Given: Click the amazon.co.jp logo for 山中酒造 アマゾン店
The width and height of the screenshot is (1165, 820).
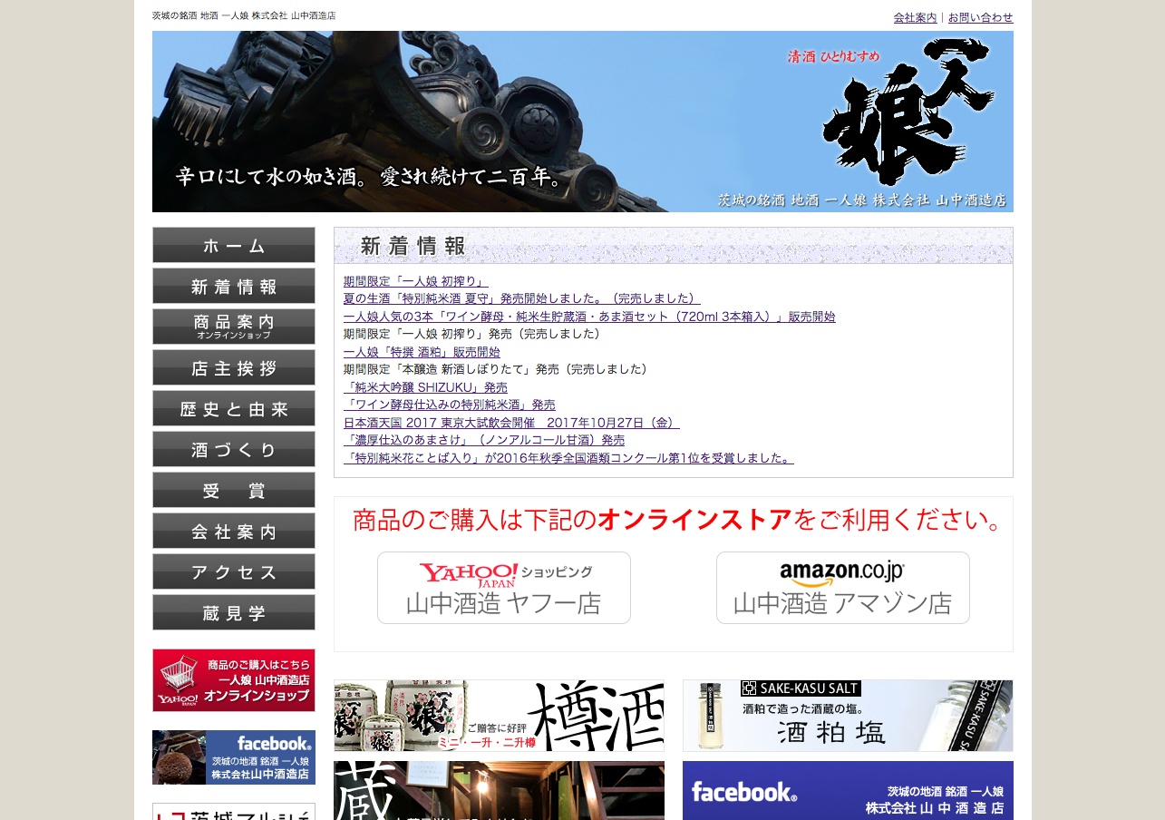Looking at the screenshot, I should tap(841, 573).
